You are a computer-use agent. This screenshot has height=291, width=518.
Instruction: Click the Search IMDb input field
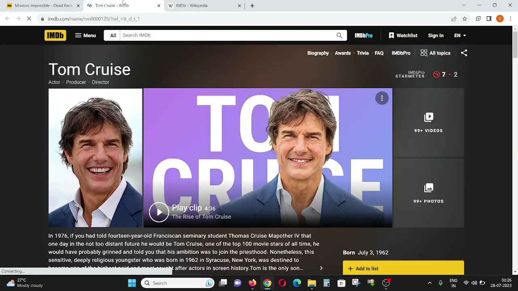pyautogui.click(x=229, y=35)
